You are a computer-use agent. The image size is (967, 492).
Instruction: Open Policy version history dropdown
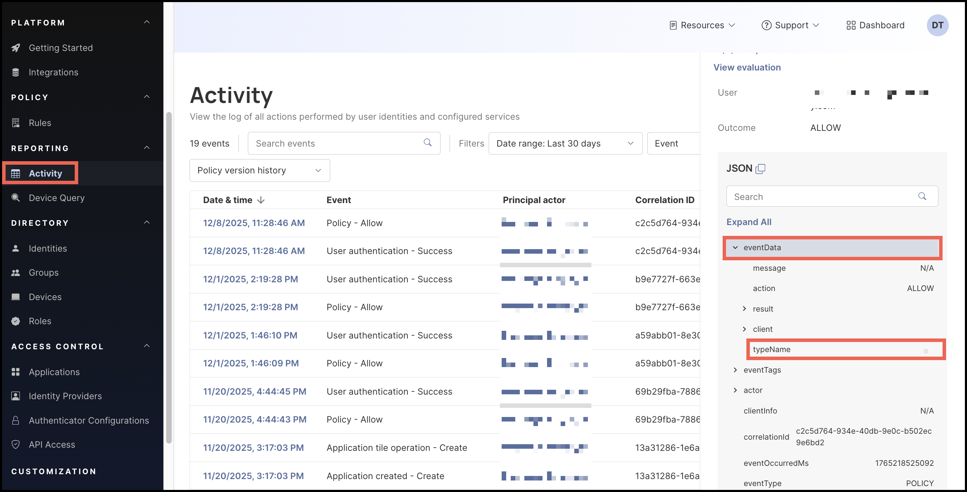[259, 170]
